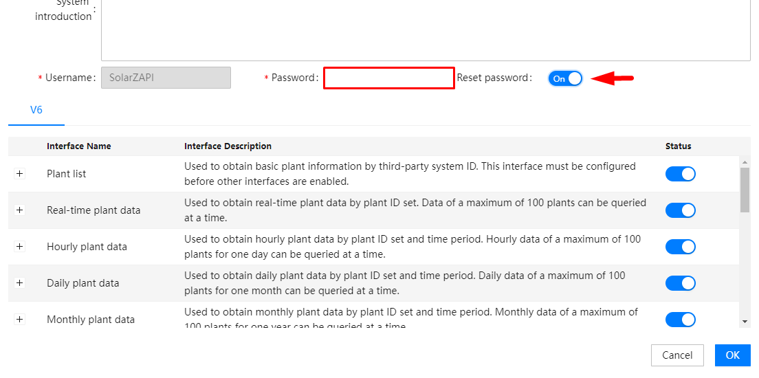Image resolution: width=759 pixels, height=378 pixels.
Task: Toggle Hourly plant data status switch
Action: point(680,247)
